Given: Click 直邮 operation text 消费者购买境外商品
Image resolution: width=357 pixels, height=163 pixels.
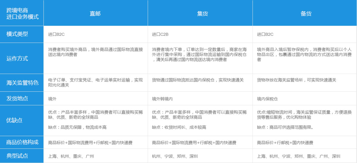Looking at the screenshot, I should [95, 52].
